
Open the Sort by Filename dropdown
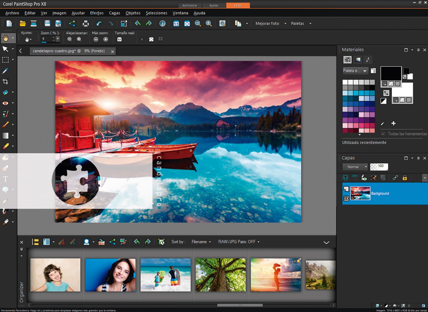(201, 242)
